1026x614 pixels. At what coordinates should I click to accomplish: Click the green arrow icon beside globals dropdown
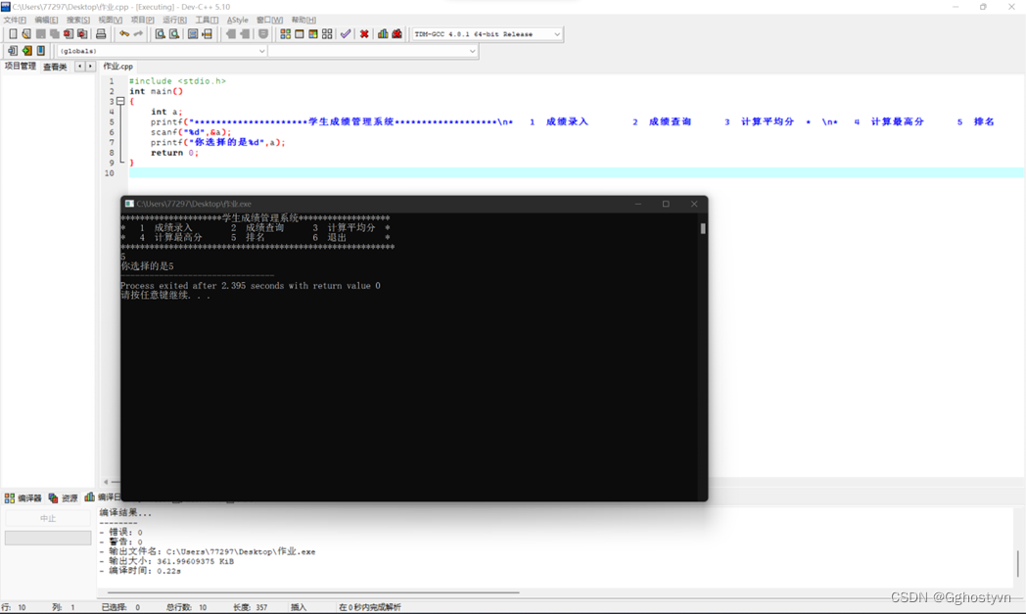point(26,50)
